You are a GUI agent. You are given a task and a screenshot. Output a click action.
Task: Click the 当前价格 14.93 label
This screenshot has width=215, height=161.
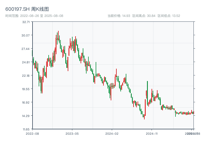(x=119, y=16)
